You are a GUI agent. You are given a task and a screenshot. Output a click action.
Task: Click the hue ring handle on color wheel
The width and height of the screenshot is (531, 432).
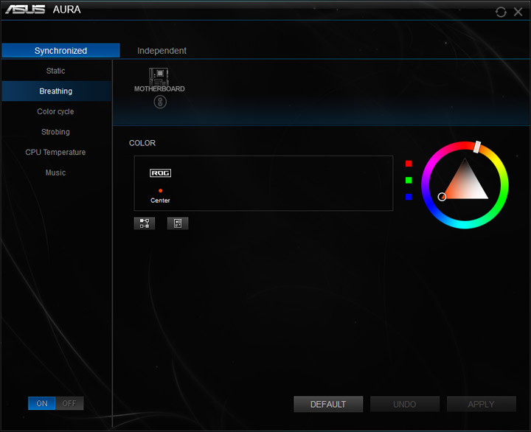point(477,147)
